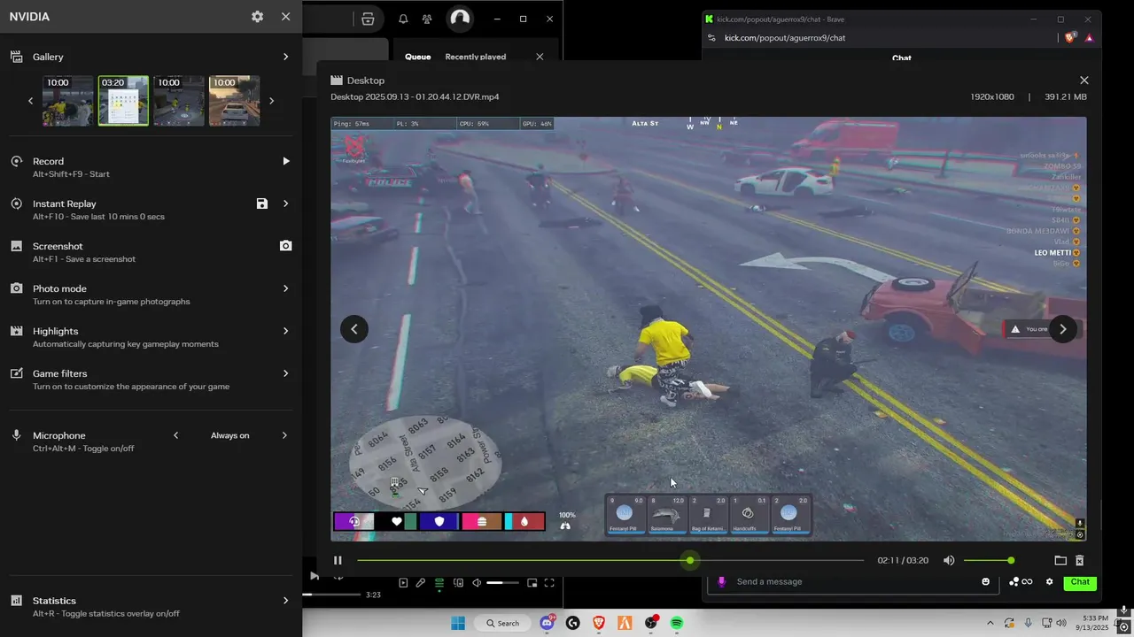Image resolution: width=1134 pixels, height=637 pixels.
Task: Select the Microphone Always on option
Action: (230, 435)
